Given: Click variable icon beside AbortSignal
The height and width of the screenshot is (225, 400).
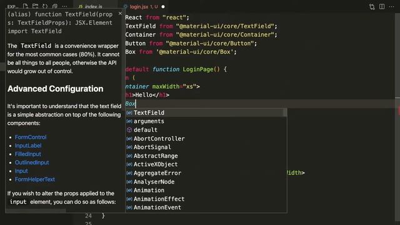Looking at the screenshot, I should (129, 147).
